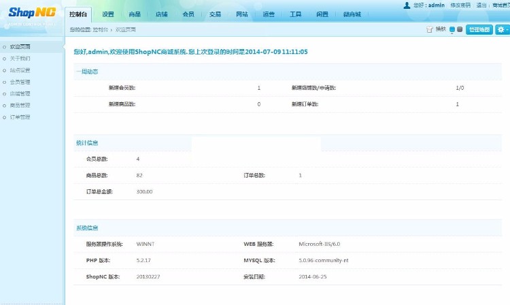Open the 网站 website tab
The height and width of the screenshot is (305, 510).
tap(241, 14)
